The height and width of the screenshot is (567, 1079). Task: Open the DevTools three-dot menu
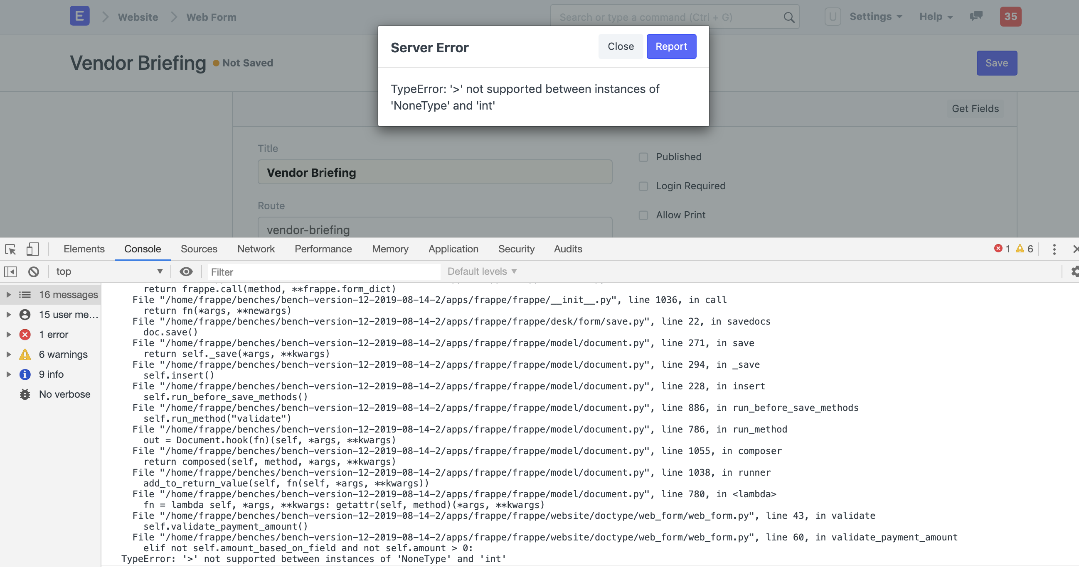pos(1054,249)
